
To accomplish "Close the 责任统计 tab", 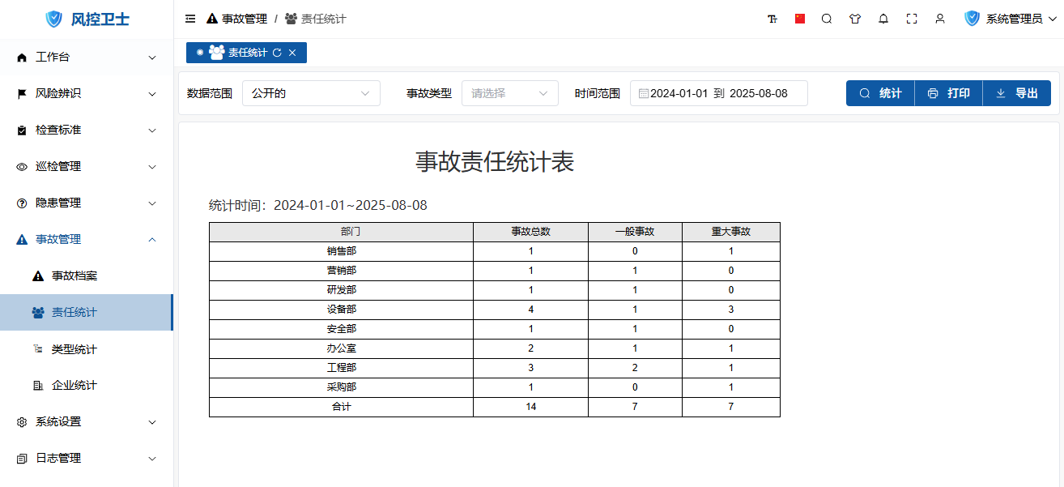I will [x=292, y=53].
